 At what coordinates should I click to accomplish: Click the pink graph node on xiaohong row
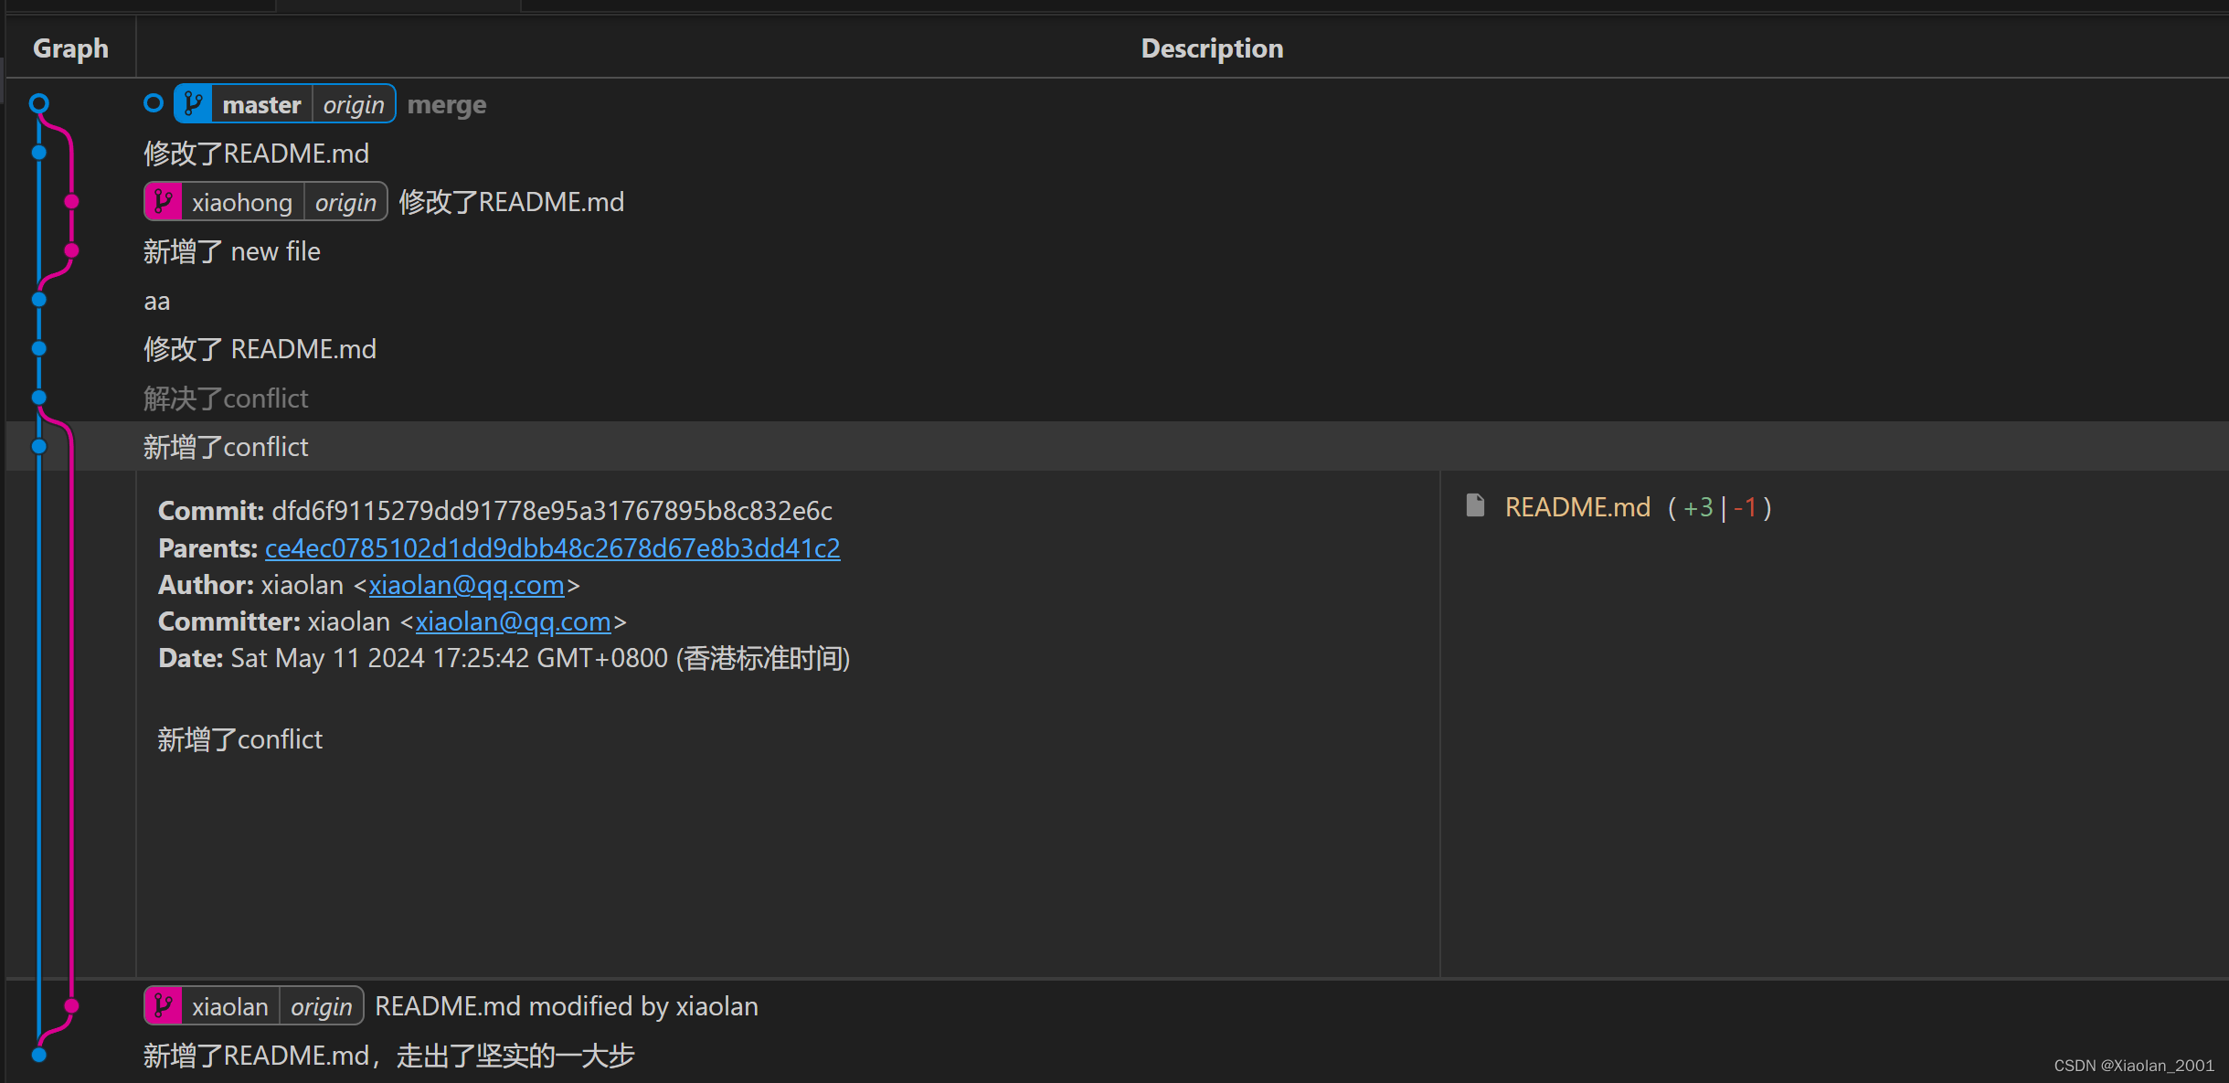[x=71, y=202]
